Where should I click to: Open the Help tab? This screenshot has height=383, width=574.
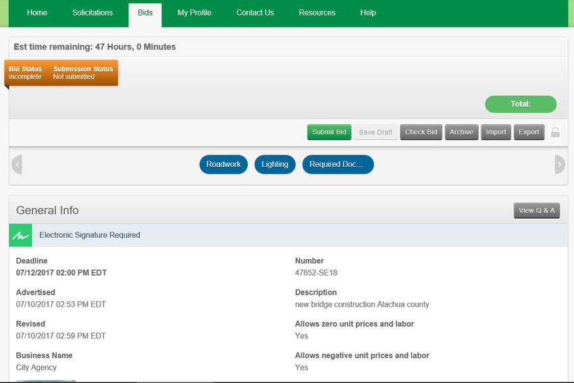pyautogui.click(x=368, y=13)
